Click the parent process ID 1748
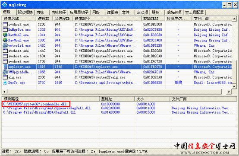239x156 pixels. pos(58,67)
